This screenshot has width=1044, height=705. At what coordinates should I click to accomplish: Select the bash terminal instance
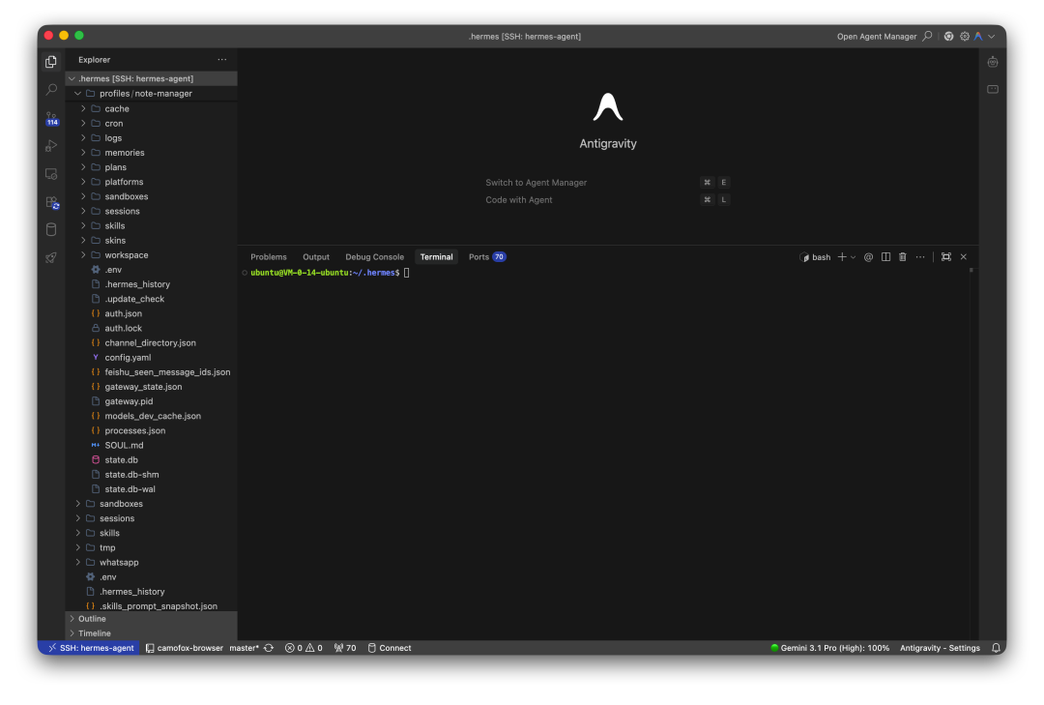tap(815, 257)
